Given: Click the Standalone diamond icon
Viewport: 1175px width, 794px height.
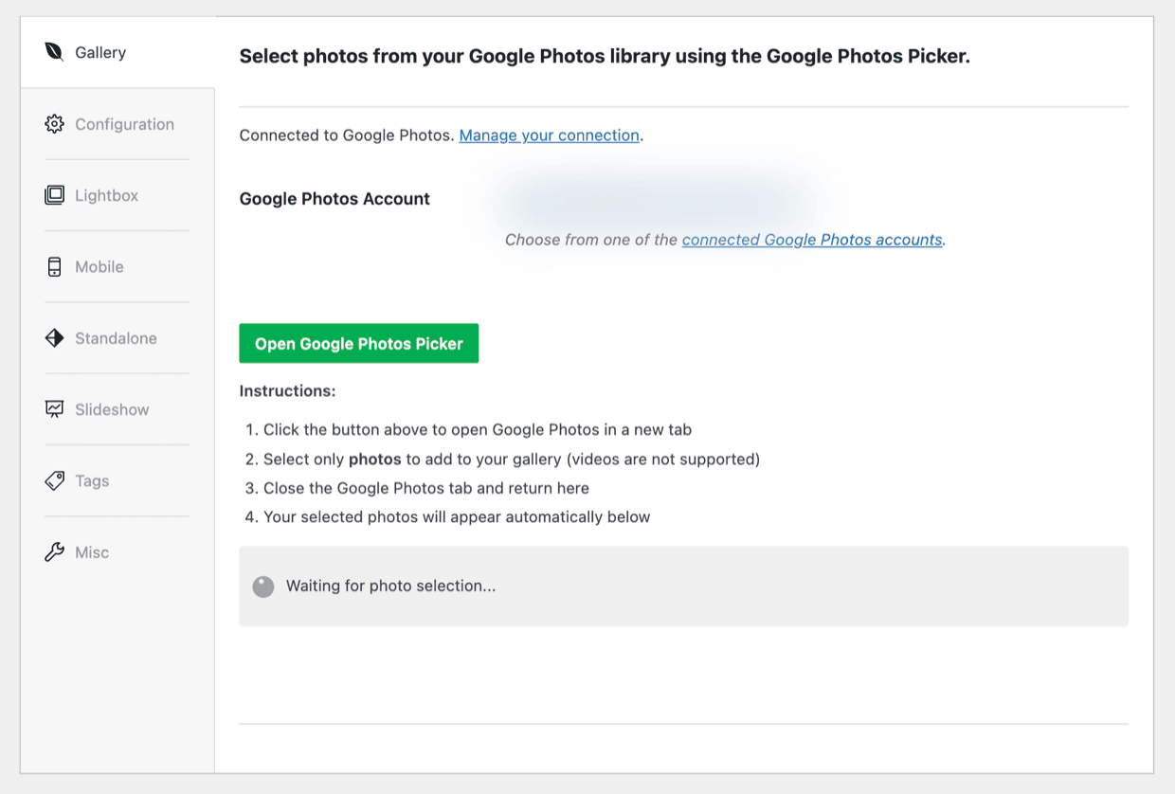Looking at the screenshot, I should [54, 337].
